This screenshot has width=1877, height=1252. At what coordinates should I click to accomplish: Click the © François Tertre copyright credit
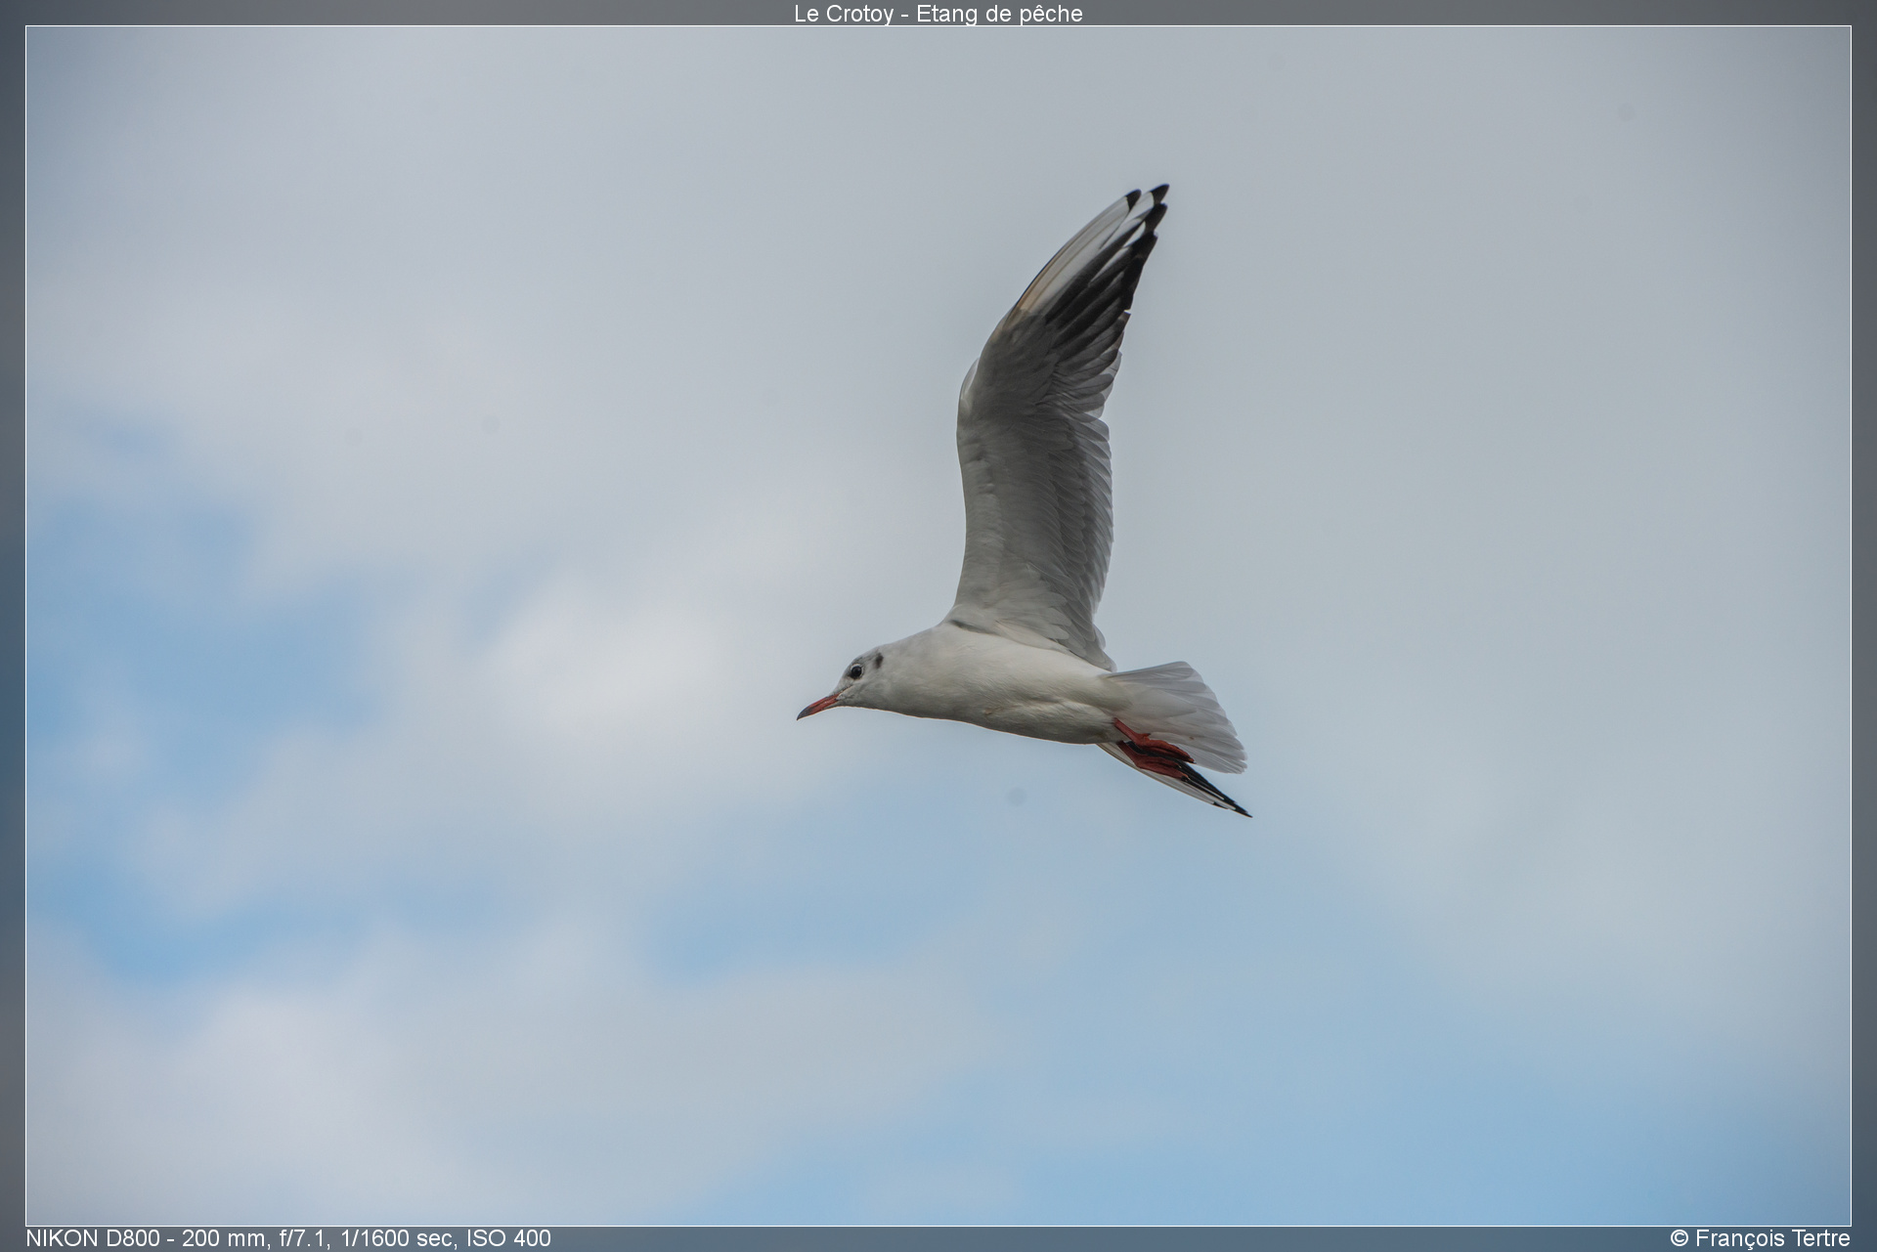(1760, 1238)
